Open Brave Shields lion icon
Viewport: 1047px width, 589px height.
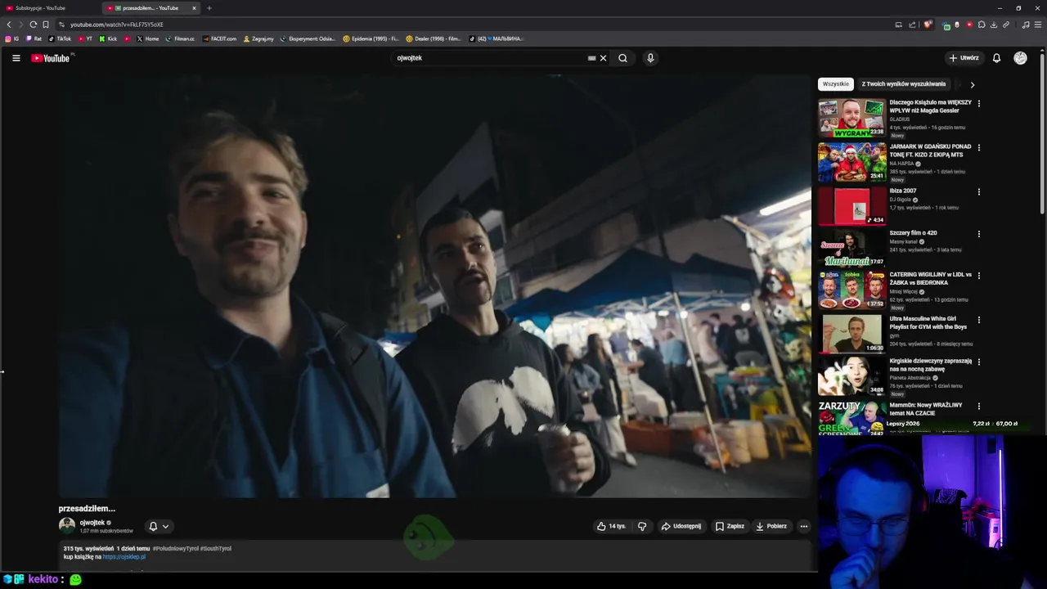(928, 25)
